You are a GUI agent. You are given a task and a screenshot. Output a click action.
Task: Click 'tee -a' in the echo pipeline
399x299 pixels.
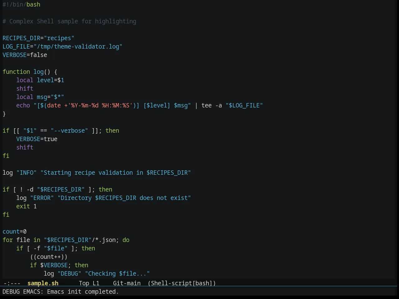pyautogui.click(x=212, y=105)
